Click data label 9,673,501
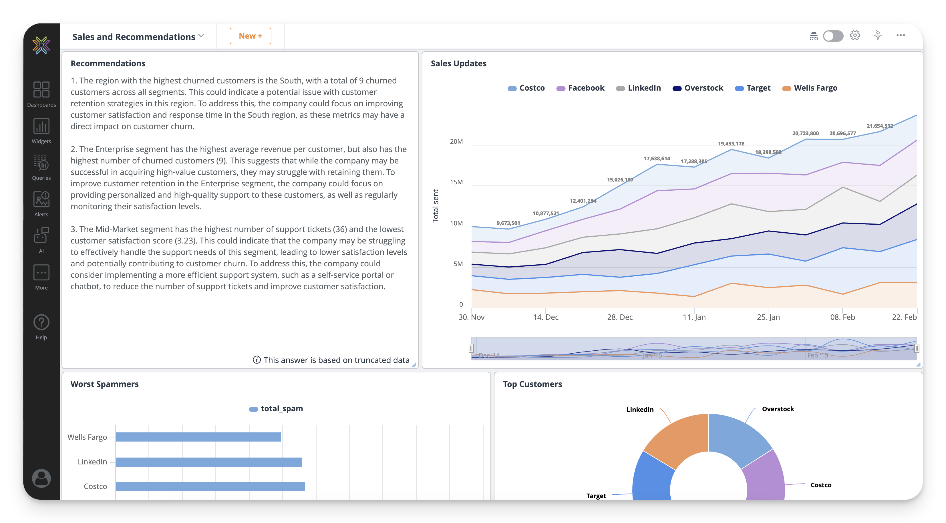 tap(508, 223)
